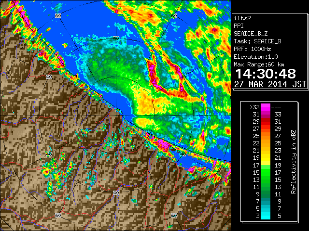This screenshot has height=231, width=309.
Task: Click the 'Elevation:1.0' line
Action: coord(256,57)
